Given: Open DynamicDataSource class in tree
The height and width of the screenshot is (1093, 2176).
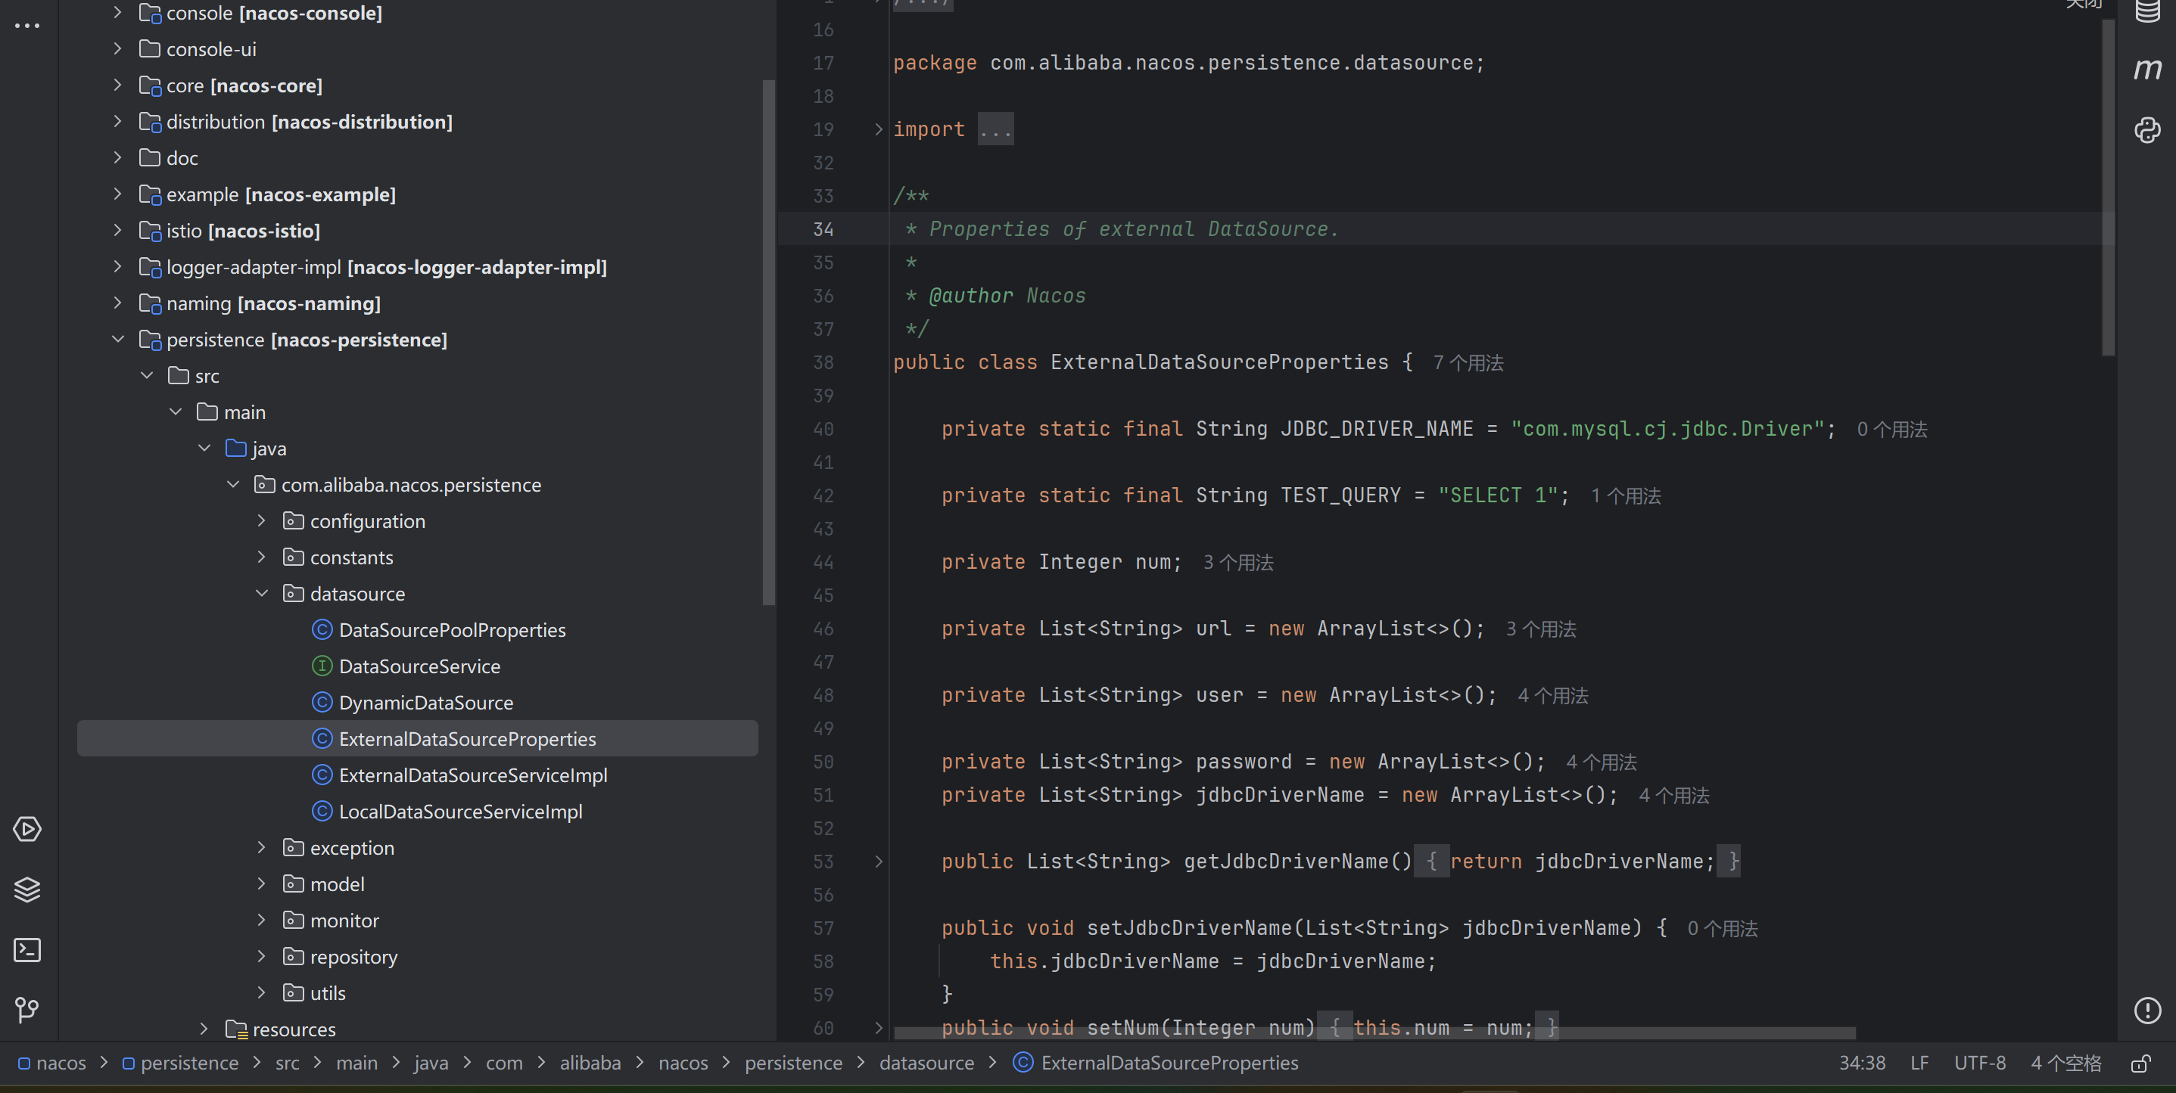Looking at the screenshot, I should point(425,703).
